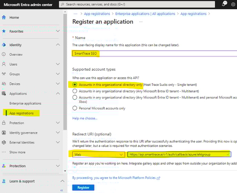Click the sidebar vertical scrollbar
The height and width of the screenshot is (193, 237).
pyautogui.click(x=65, y=72)
